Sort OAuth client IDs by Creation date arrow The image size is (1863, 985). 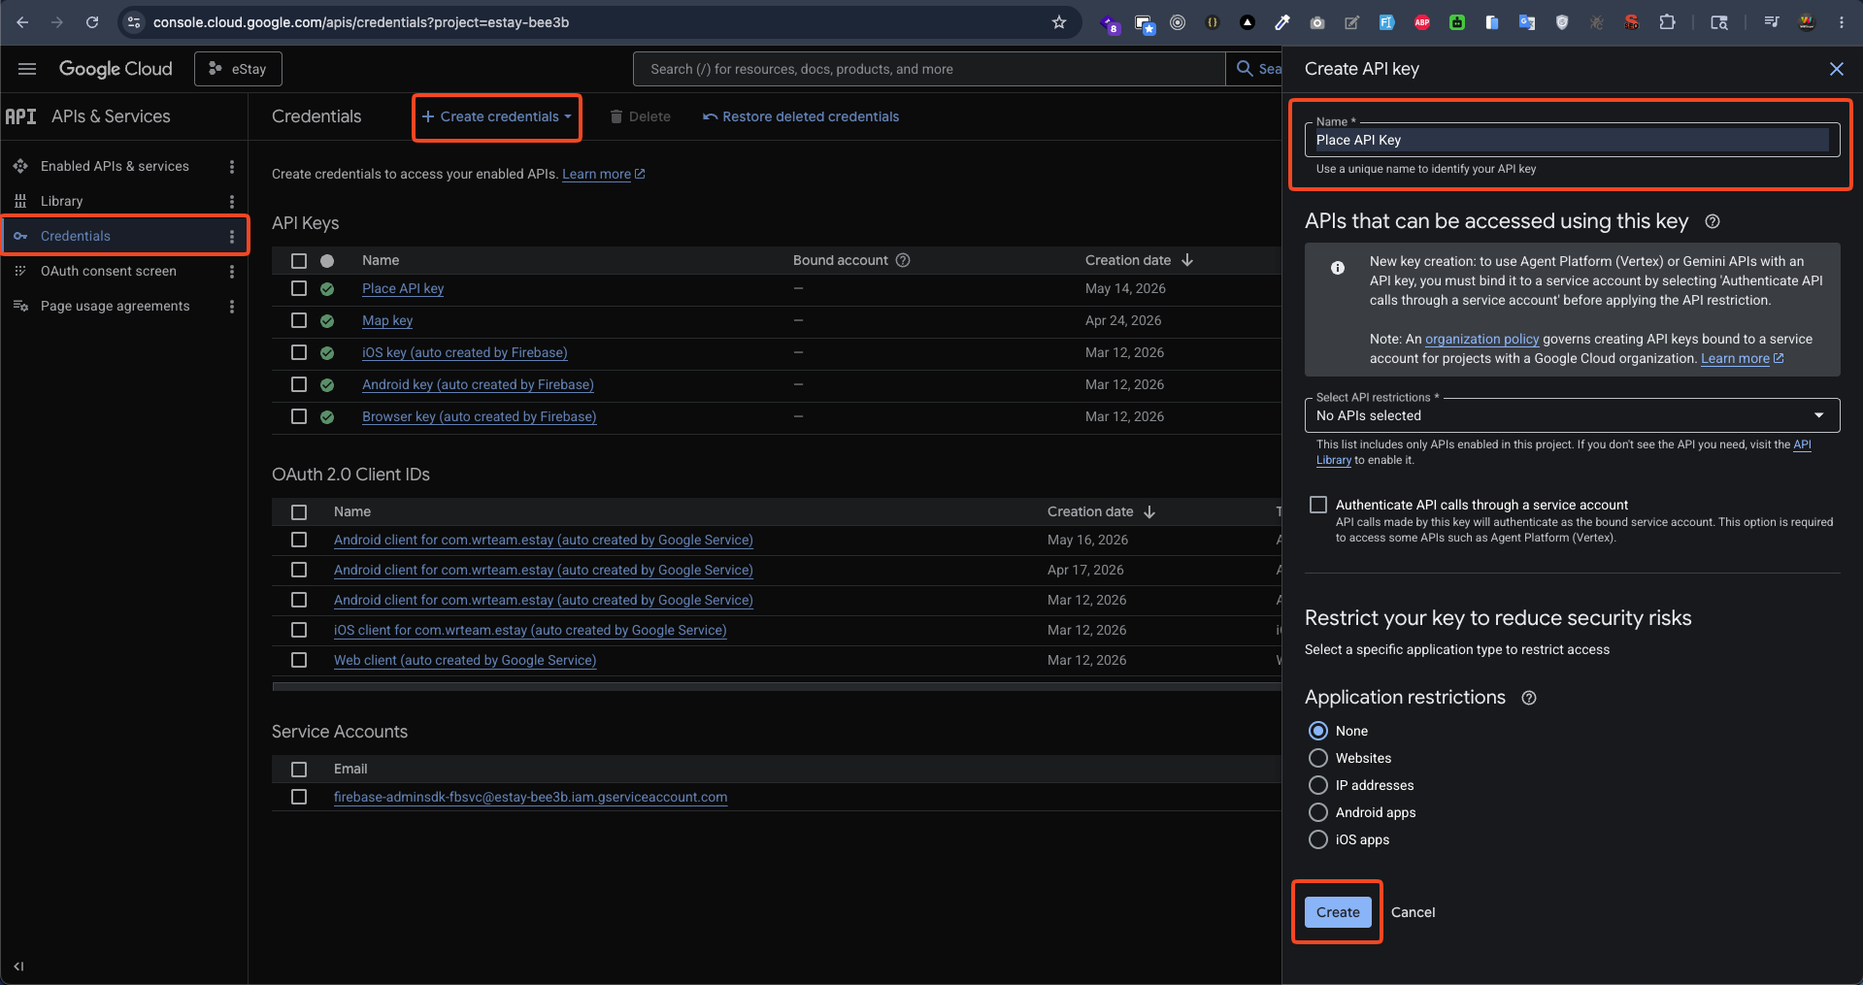coord(1149,511)
